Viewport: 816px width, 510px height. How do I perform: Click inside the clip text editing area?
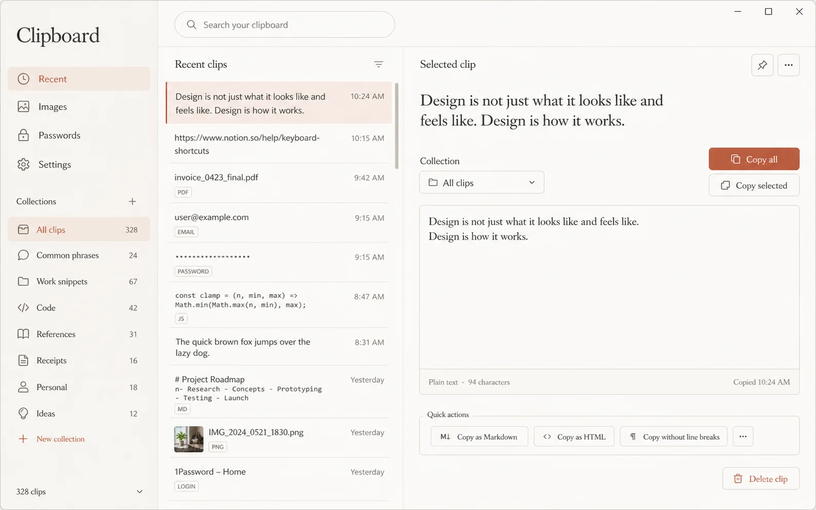click(609, 288)
